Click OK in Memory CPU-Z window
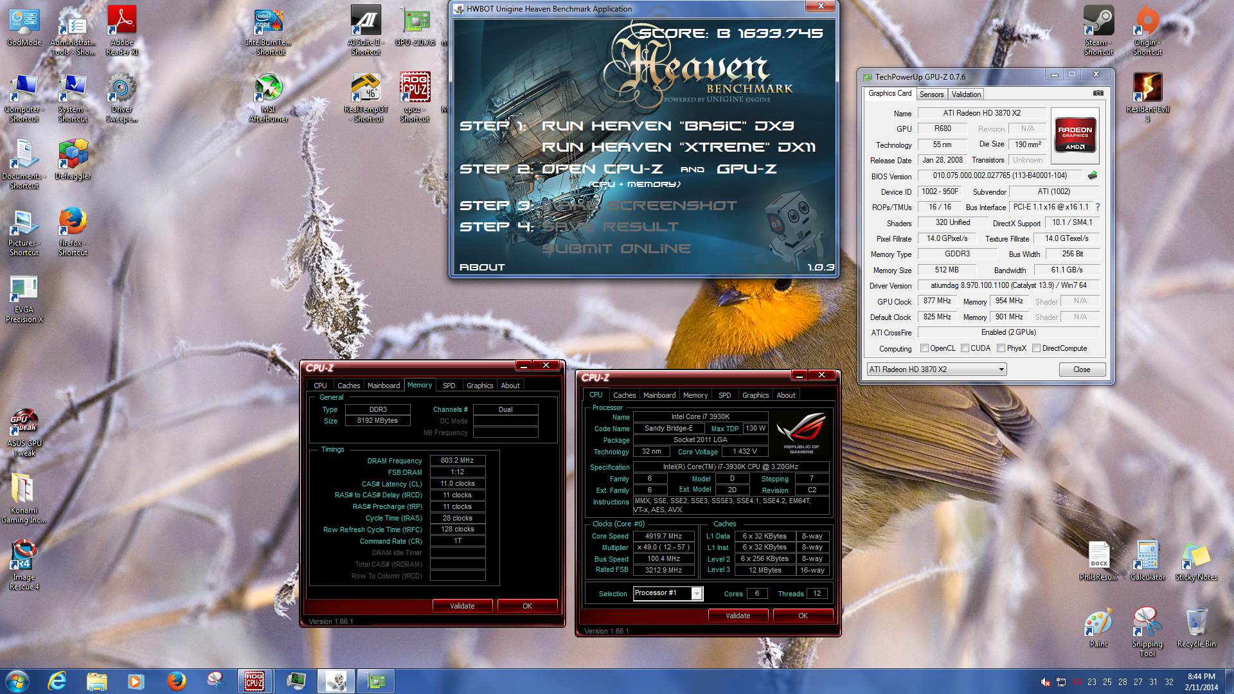1234x694 pixels. tap(527, 606)
